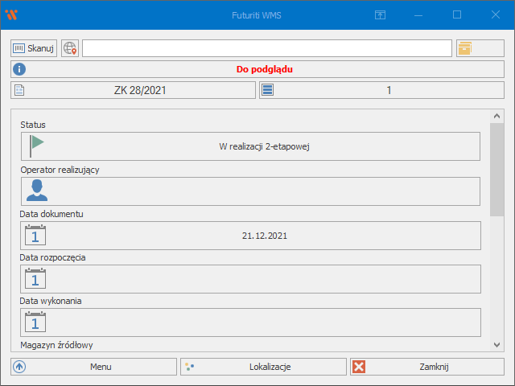
Task: Click the Skanuj barcode button
Action: pos(34,48)
